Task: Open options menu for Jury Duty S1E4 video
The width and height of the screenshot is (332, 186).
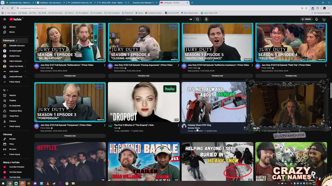Action: 326,65
